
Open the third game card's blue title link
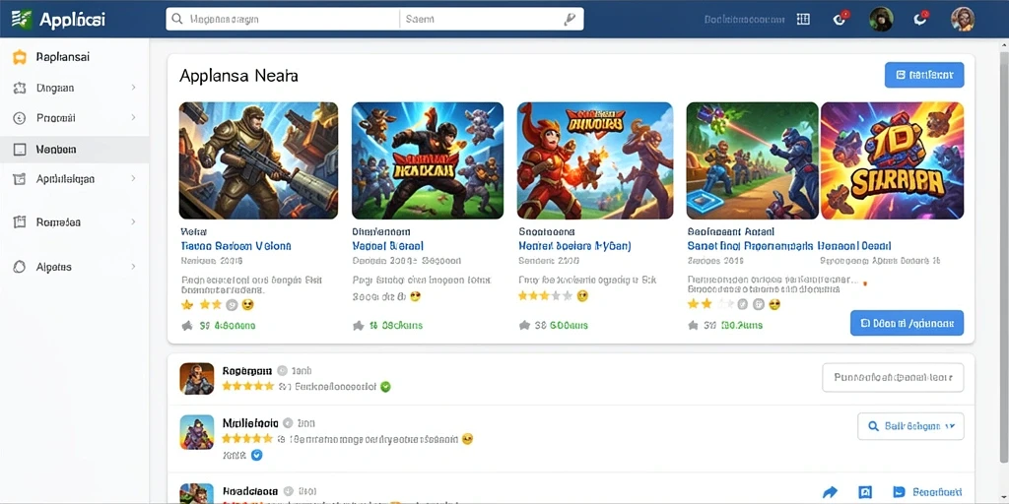pyautogui.click(x=574, y=246)
